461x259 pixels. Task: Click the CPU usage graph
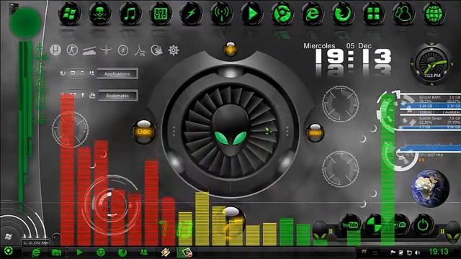pyautogui.click(x=430, y=147)
